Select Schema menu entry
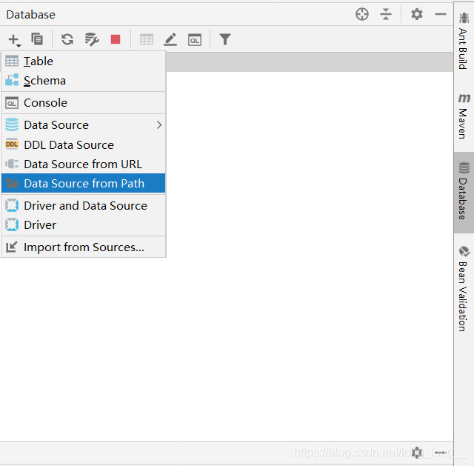Screen dimensions: 474x466 click(84, 81)
